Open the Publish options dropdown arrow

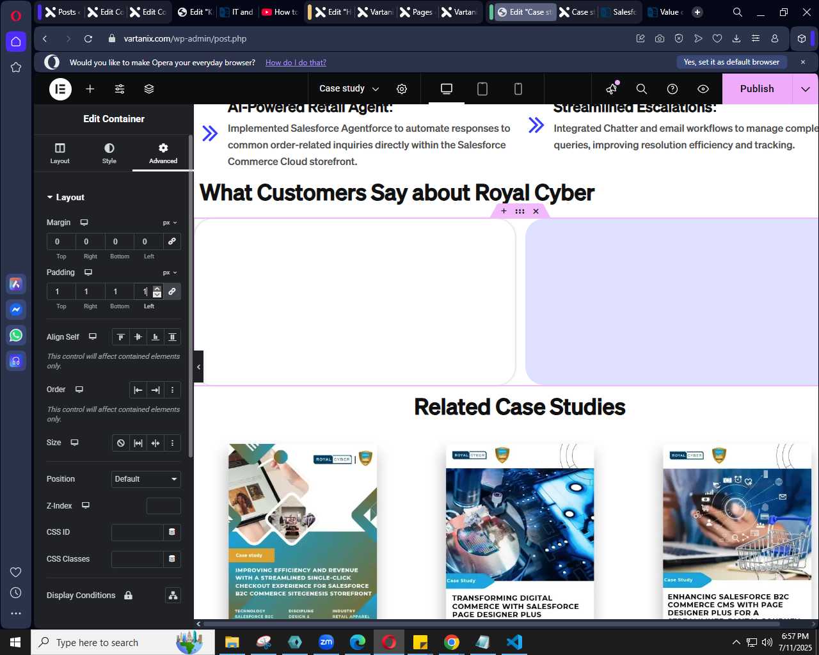coord(806,89)
